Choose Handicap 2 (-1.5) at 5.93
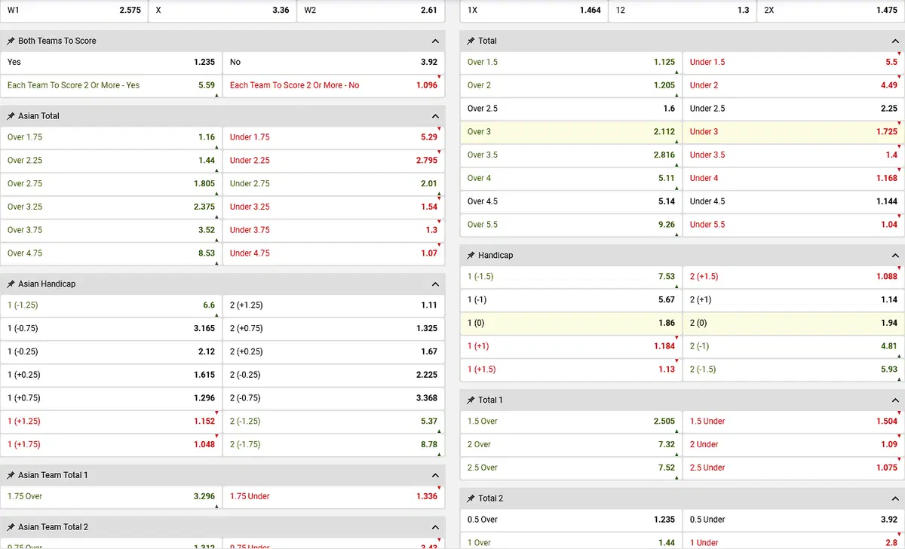The image size is (905, 549). point(794,370)
